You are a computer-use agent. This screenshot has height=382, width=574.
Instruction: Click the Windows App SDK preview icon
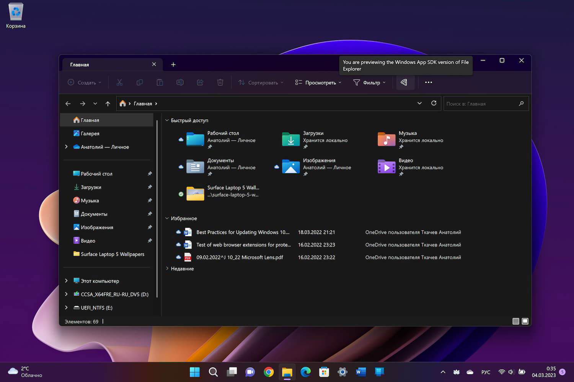coord(404,83)
